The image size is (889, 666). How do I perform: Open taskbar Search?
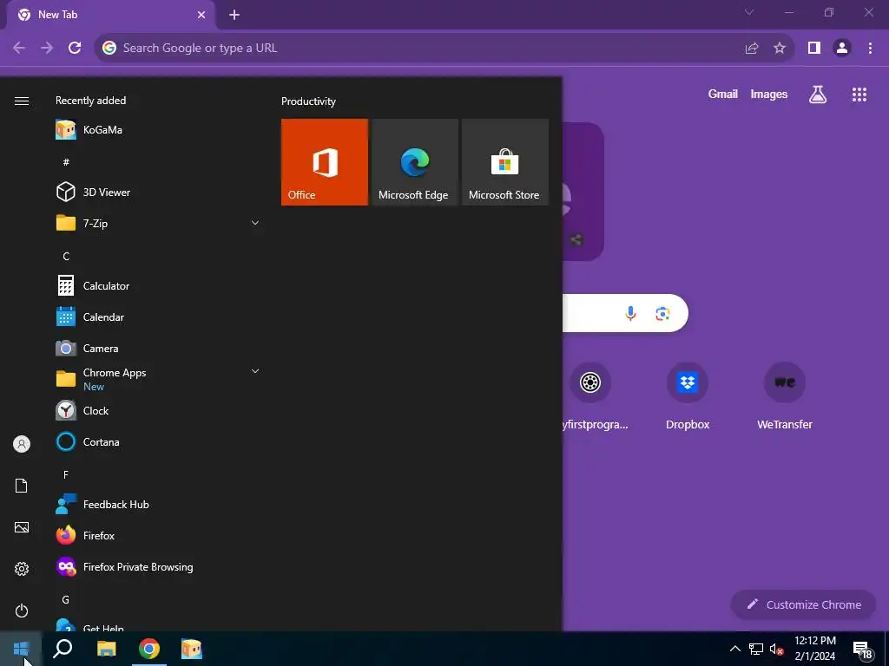click(x=63, y=649)
